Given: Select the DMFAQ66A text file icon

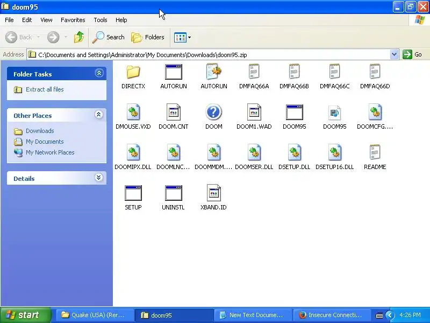Looking at the screenshot, I should pyautogui.click(x=254, y=72).
